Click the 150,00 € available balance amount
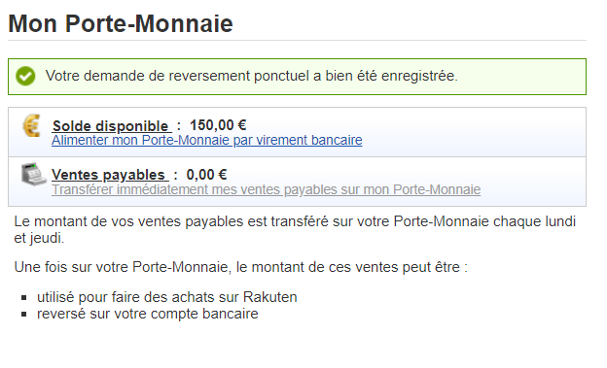The height and width of the screenshot is (368, 607). coord(218,125)
